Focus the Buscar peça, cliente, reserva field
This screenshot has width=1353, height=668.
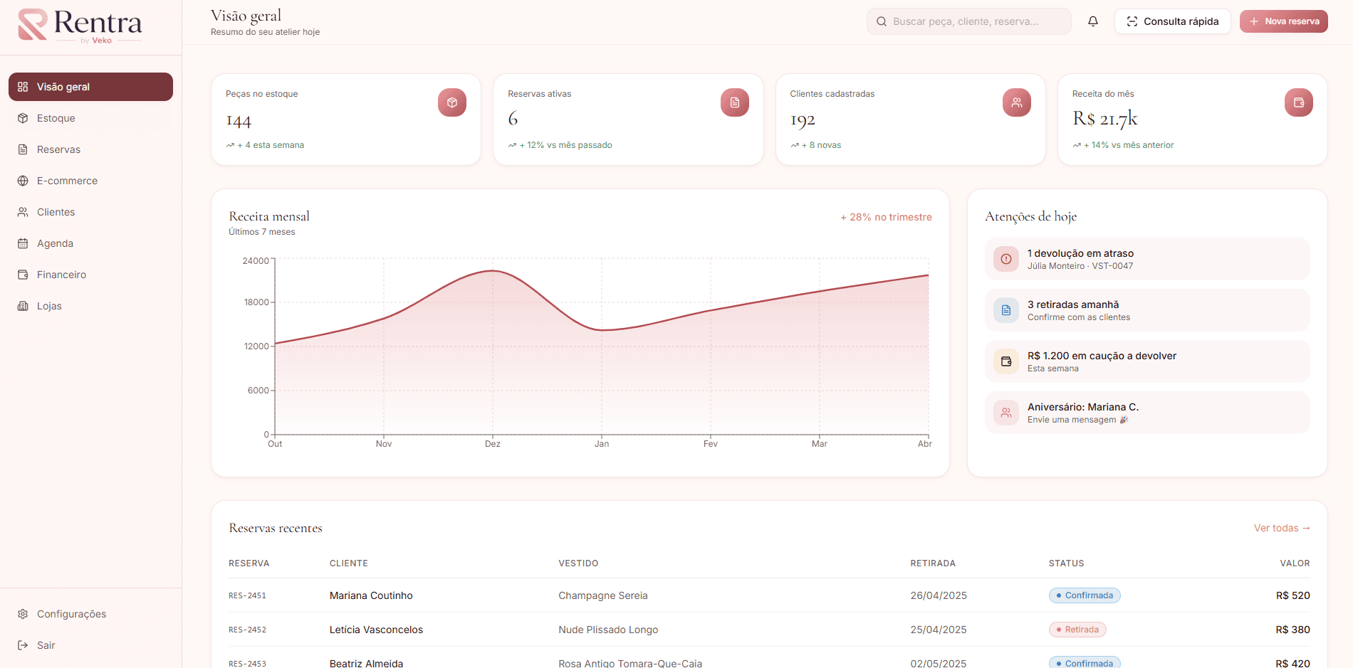(969, 21)
